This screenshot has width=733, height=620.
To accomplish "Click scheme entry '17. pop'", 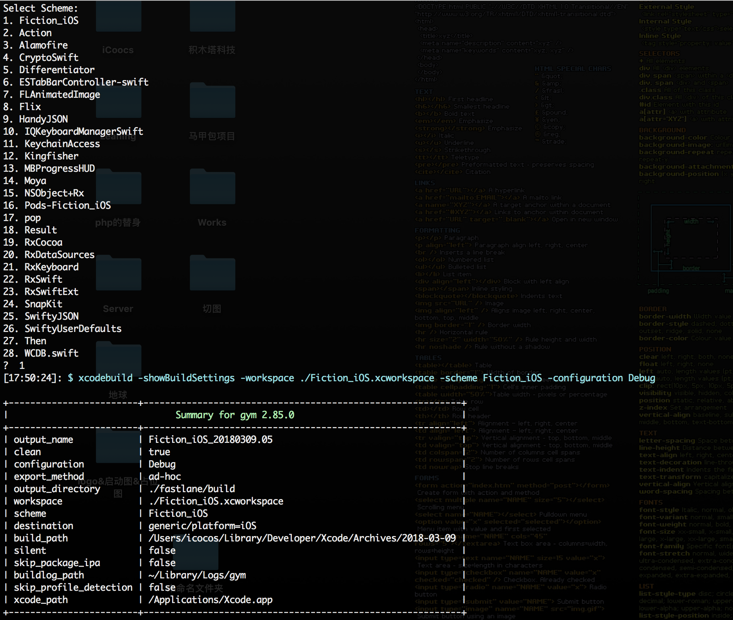I will (x=22, y=218).
